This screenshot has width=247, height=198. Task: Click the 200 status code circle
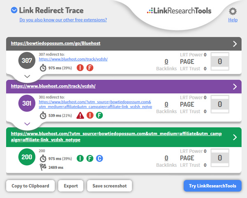pyautogui.click(x=27, y=157)
